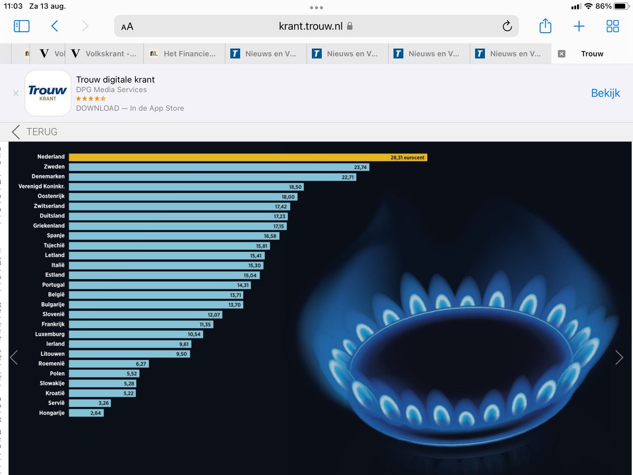Go back with Safari back arrow
This screenshot has width=633, height=475.
point(54,26)
